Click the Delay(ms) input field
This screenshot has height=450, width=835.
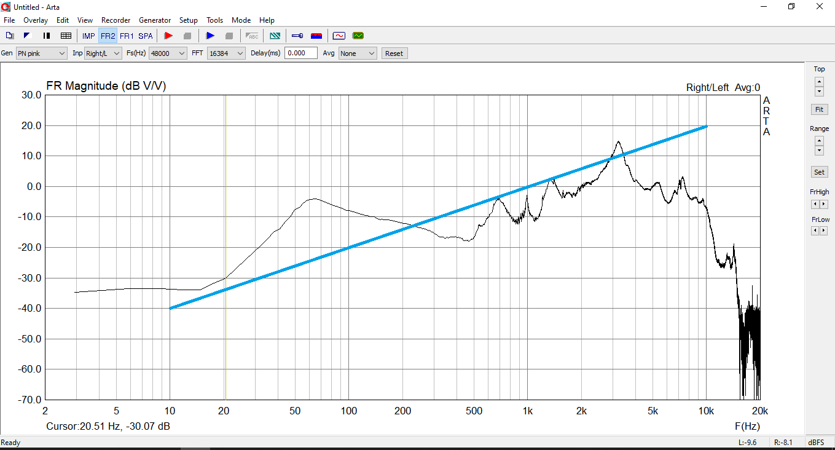click(301, 53)
